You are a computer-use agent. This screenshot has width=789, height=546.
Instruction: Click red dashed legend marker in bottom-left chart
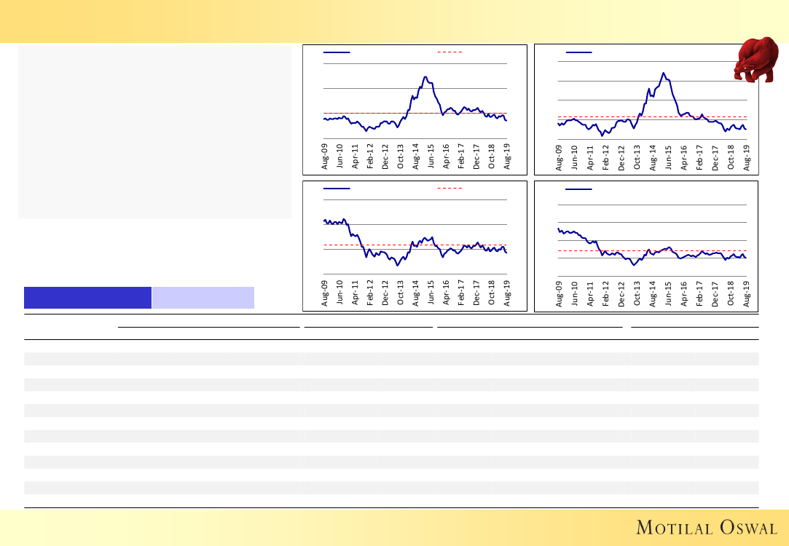tap(450, 189)
